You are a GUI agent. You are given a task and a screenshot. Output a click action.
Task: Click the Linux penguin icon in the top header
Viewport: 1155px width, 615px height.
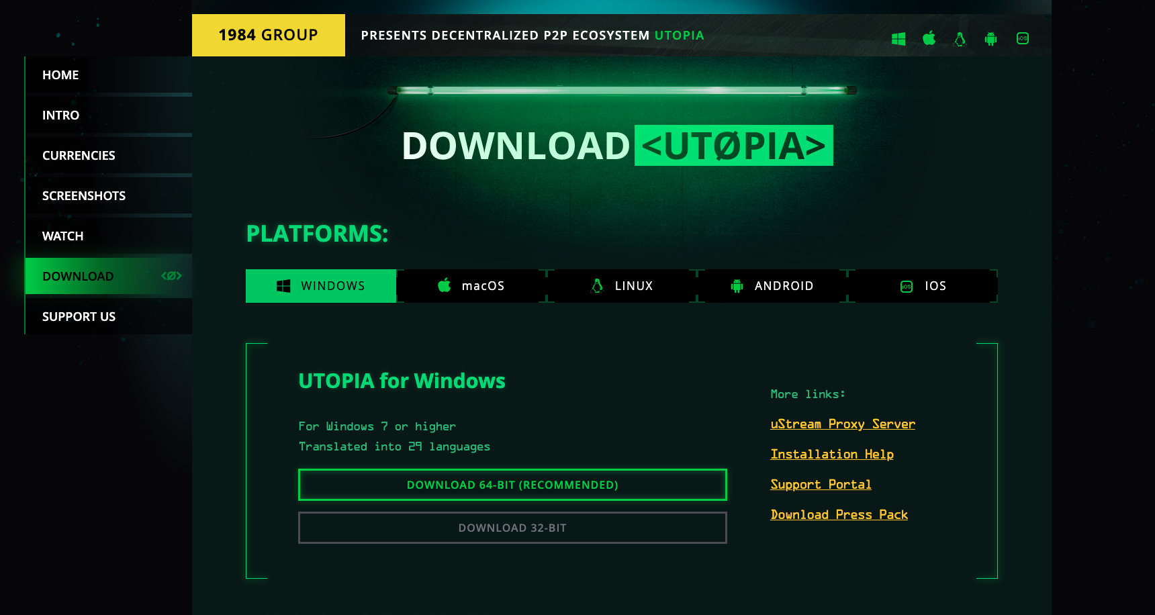(960, 39)
